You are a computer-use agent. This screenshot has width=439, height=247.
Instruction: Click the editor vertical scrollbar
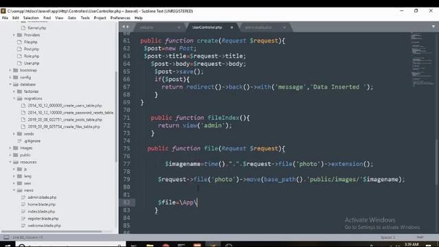pos(437,162)
